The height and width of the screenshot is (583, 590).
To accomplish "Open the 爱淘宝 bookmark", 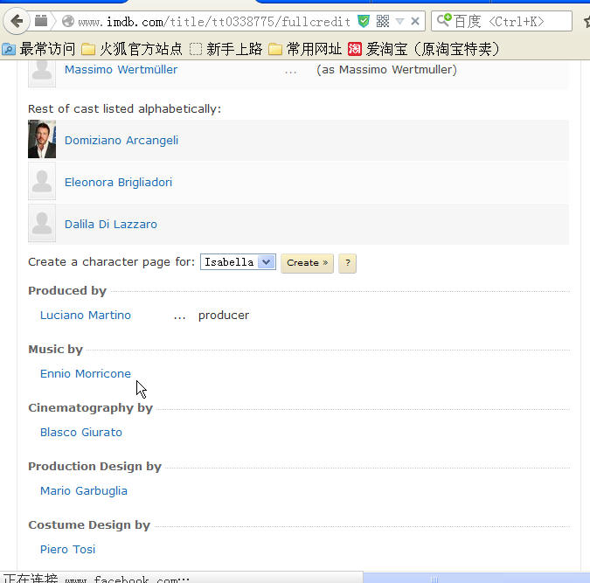I will point(424,49).
